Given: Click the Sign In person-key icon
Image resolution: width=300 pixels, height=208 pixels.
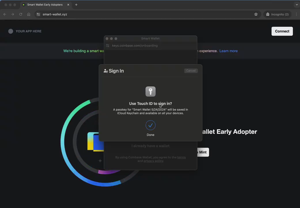Looking at the screenshot, I should click(x=106, y=71).
